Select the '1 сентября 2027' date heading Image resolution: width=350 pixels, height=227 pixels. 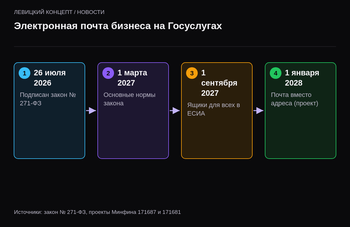click(219, 83)
